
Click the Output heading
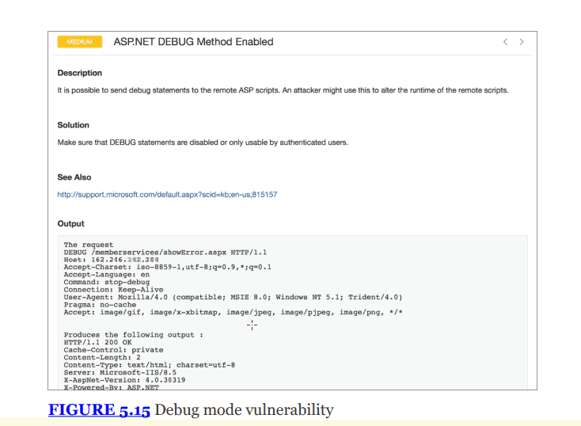tap(70, 223)
